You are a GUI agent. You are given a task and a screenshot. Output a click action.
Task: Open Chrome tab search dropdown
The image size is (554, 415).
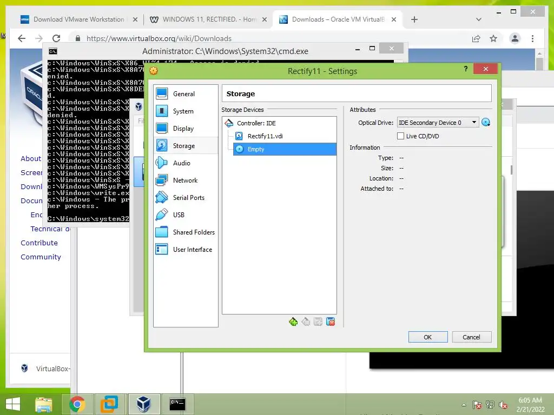tap(479, 19)
